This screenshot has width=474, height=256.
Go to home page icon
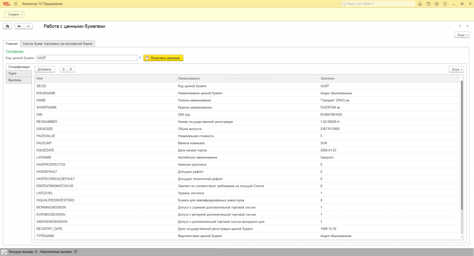[7, 26]
